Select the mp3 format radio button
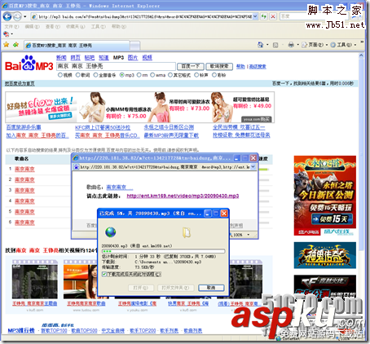This screenshot has width=370, height=344. coord(121,75)
